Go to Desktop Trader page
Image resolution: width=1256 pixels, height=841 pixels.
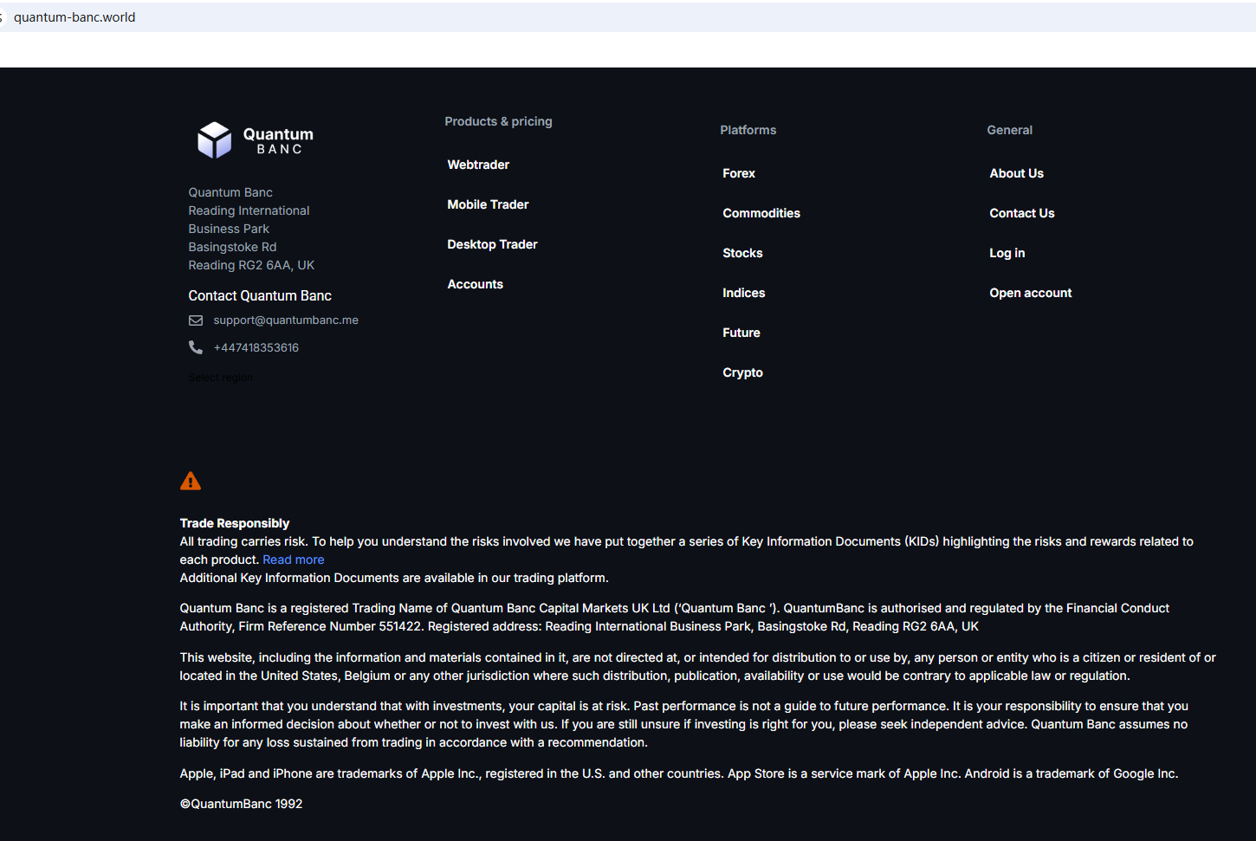coord(492,244)
